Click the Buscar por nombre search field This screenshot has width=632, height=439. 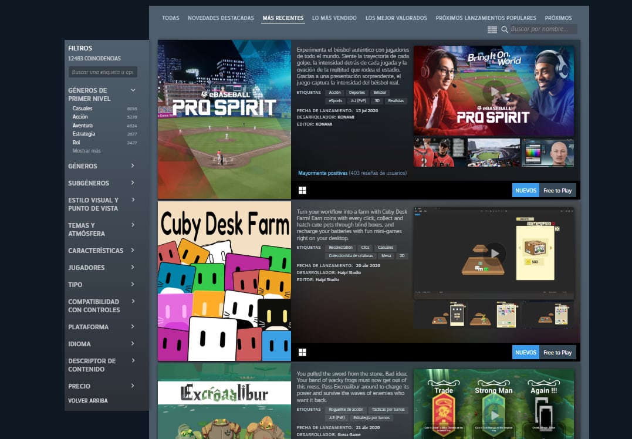(x=543, y=29)
